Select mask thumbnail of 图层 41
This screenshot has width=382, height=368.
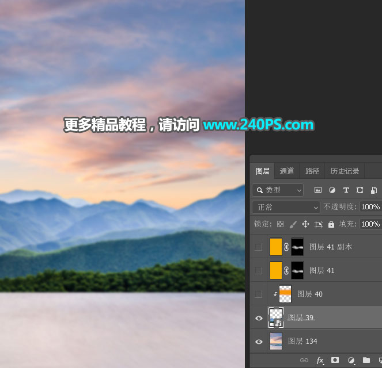coord(297,270)
